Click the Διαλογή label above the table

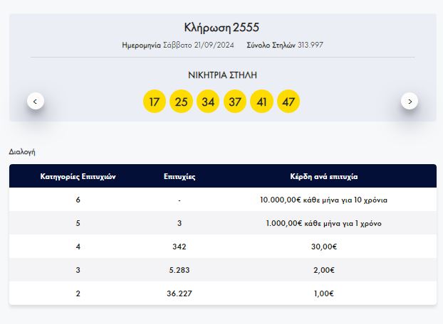22,151
